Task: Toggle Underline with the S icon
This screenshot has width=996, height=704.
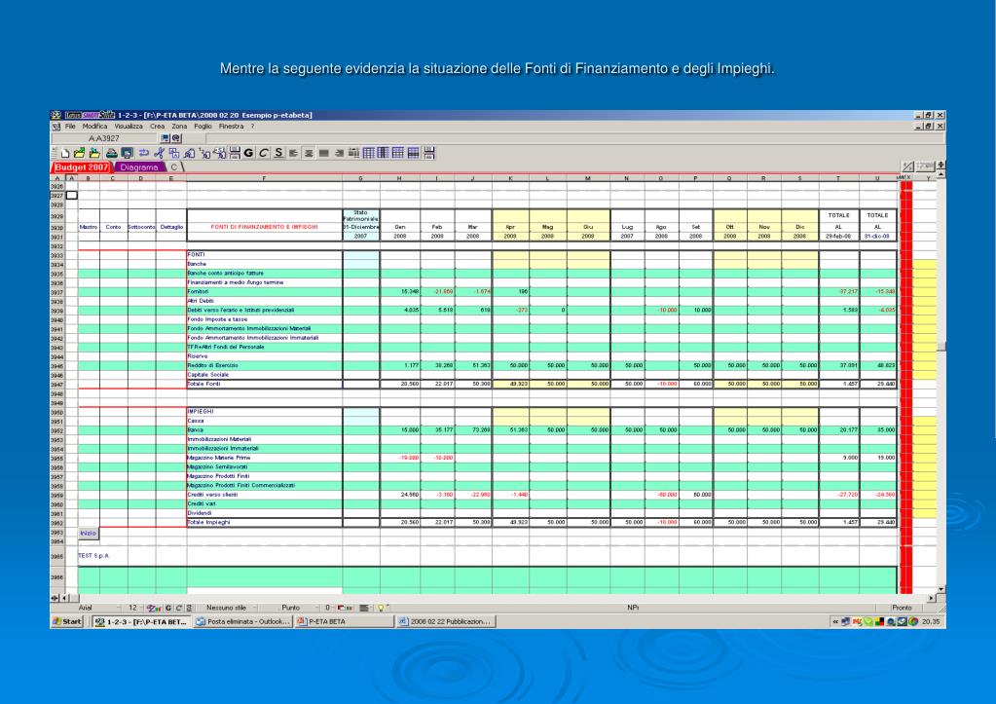Action: pyautogui.click(x=278, y=153)
